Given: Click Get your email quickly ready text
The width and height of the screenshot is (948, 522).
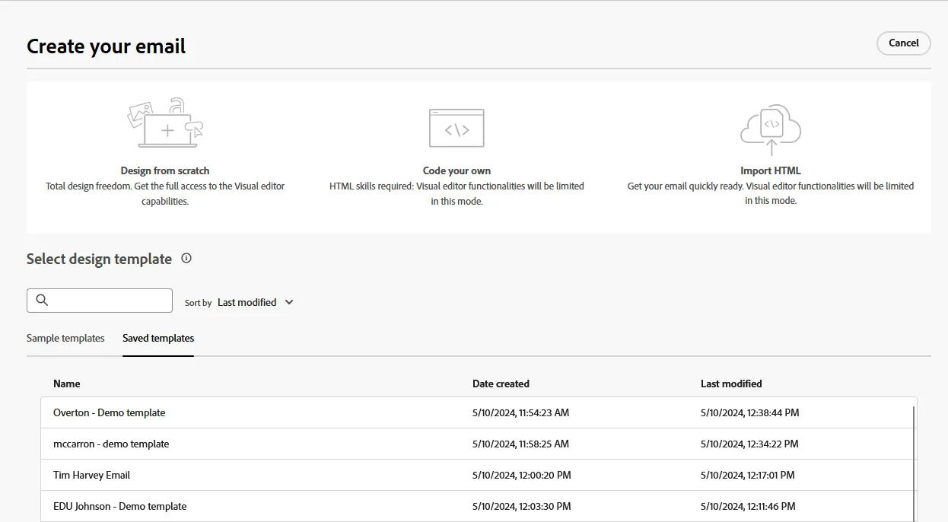Looking at the screenshot, I should click(771, 193).
